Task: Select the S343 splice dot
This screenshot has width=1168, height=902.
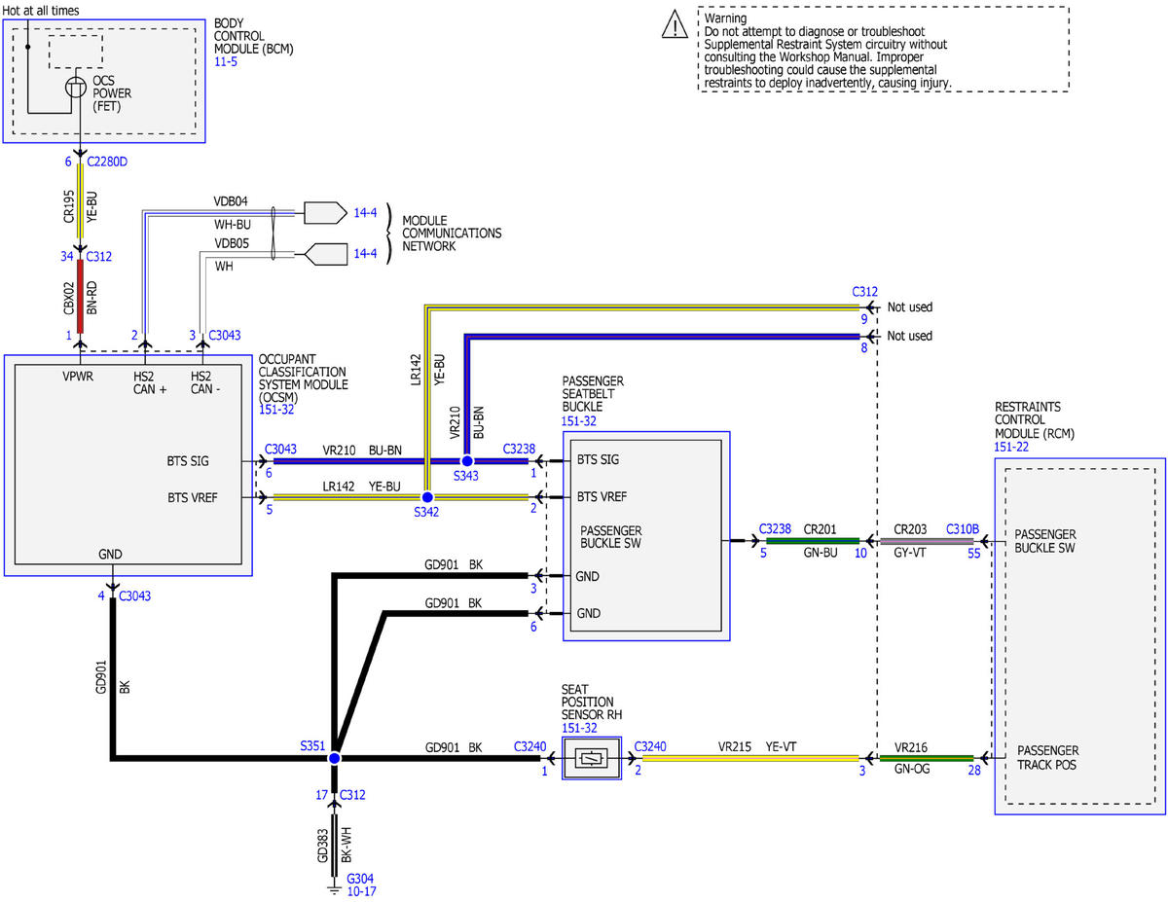Action: pyautogui.click(x=466, y=460)
